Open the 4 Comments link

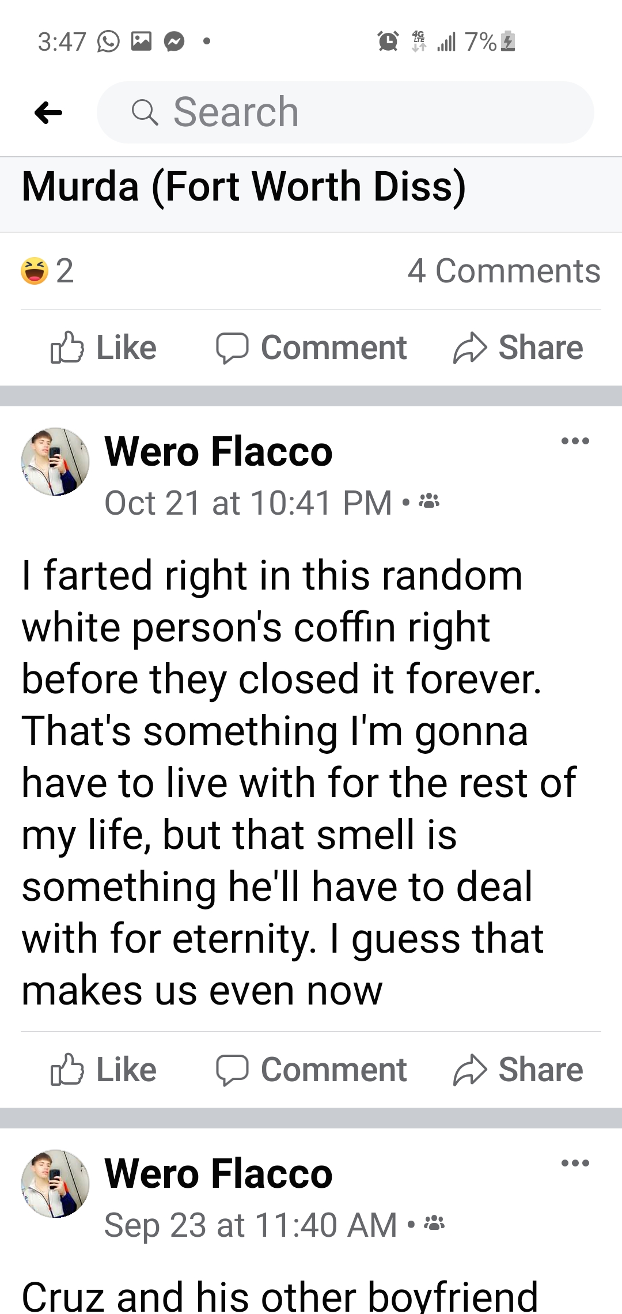click(503, 270)
